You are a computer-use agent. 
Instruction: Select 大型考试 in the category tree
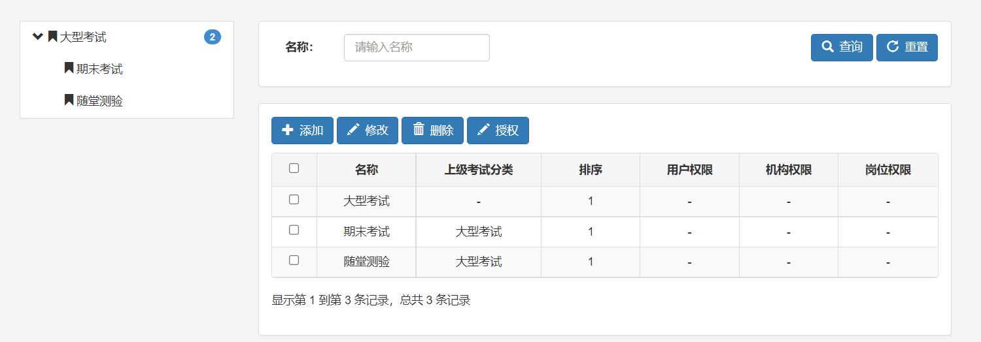tap(83, 37)
